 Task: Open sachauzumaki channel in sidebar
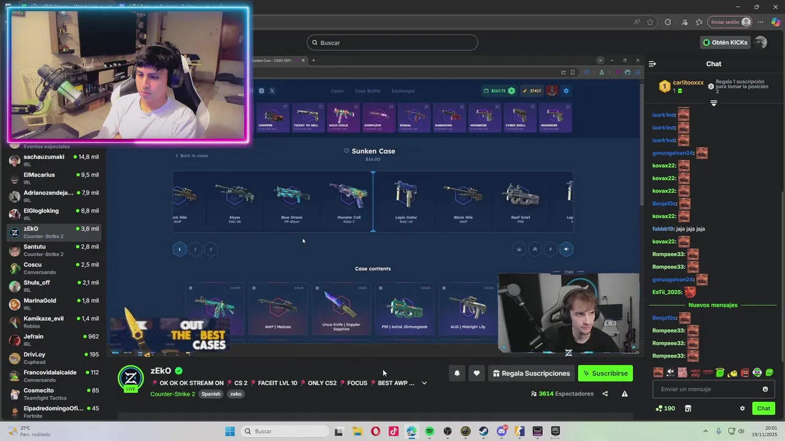[x=53, y=160]
